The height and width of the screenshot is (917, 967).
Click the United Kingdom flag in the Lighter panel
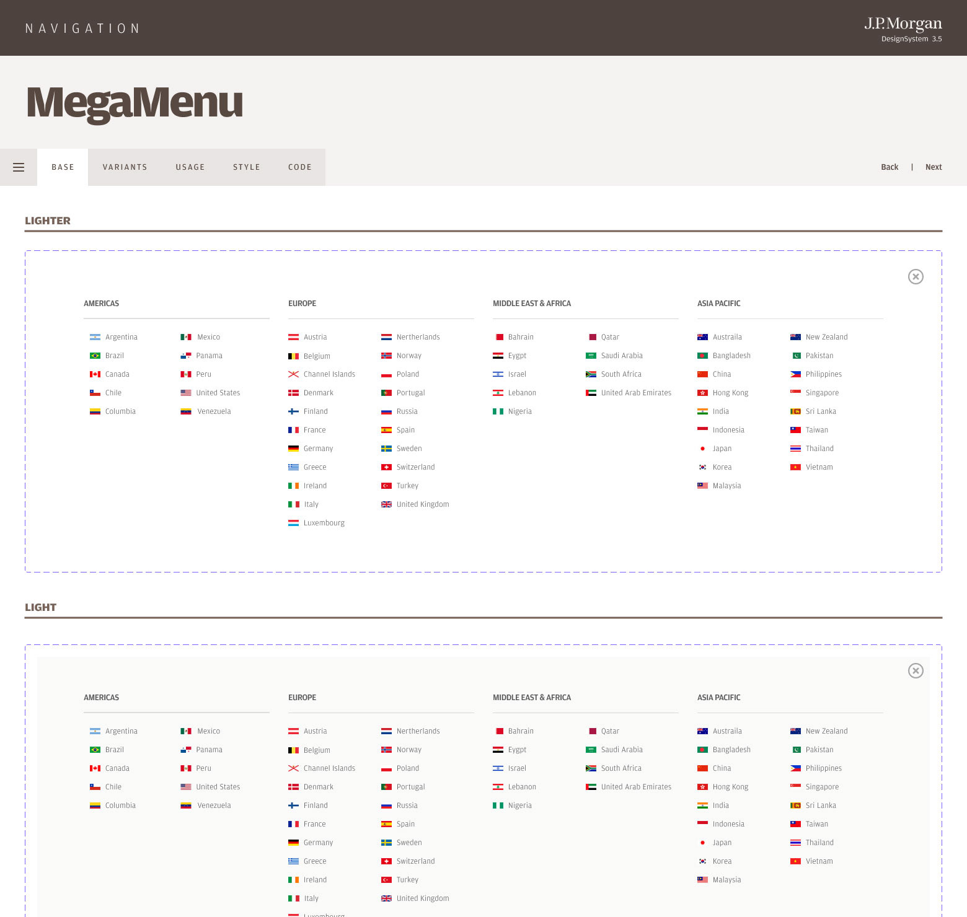point(386,504)
